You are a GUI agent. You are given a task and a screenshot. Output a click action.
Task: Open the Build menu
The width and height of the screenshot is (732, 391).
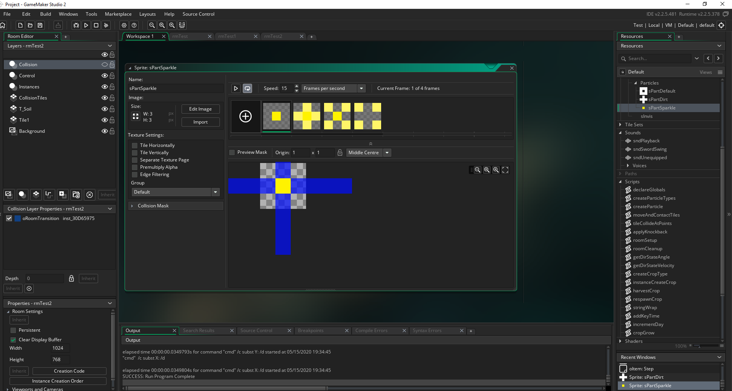coord(45,14)
